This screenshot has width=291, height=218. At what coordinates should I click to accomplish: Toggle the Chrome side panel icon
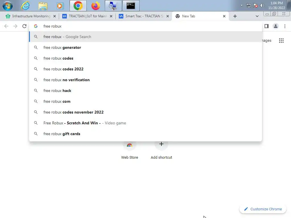[267, 26]
